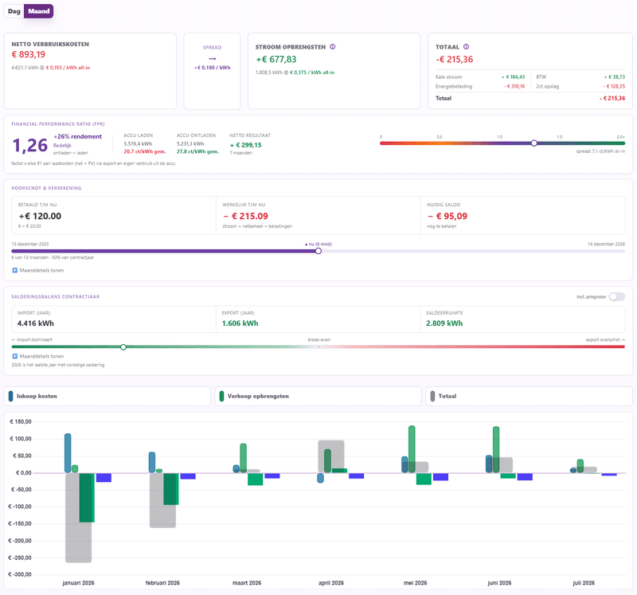Click info icon next to Stroom Opbrengsten

332,47
